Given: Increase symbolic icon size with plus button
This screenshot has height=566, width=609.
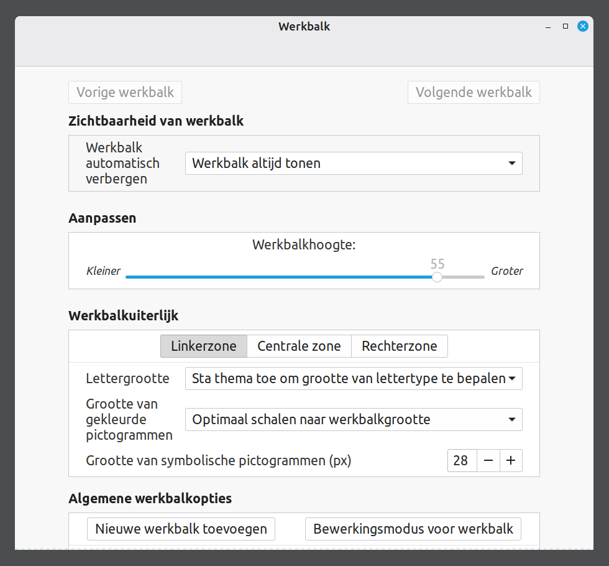Looking at the screenshot, I should tap(511, 461).
